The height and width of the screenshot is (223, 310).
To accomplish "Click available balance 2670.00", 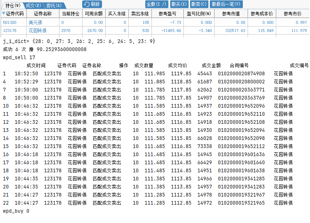I will tap(95, 31).
